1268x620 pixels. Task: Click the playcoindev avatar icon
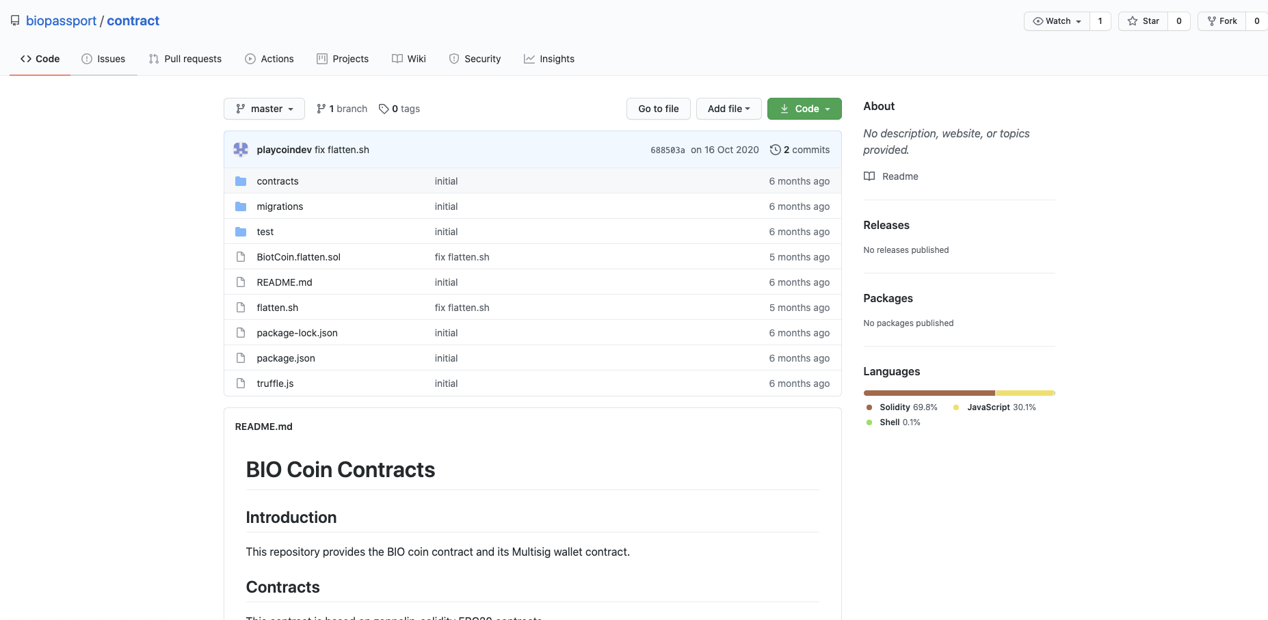[x=241, y=150]
